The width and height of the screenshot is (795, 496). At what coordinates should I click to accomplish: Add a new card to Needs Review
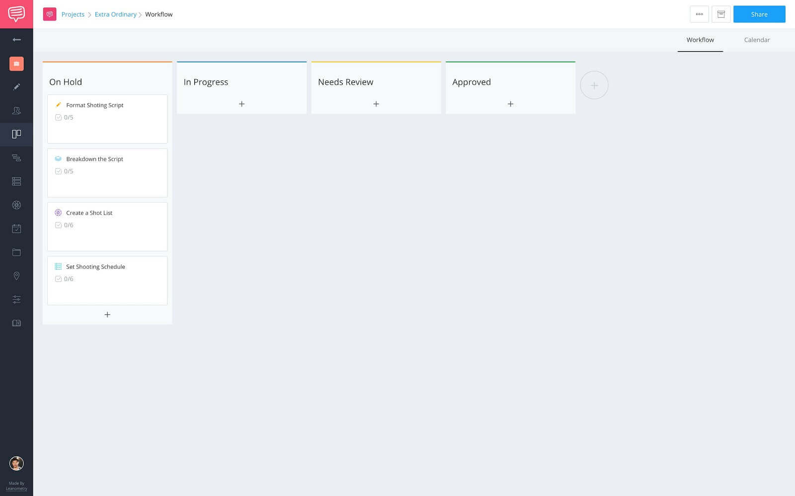pos(376,104)
